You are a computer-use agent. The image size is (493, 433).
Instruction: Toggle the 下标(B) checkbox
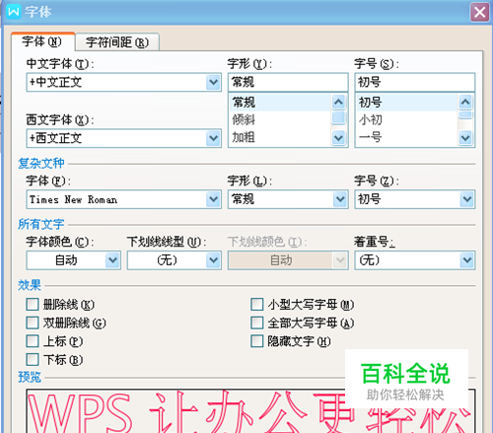pos(33,360)
